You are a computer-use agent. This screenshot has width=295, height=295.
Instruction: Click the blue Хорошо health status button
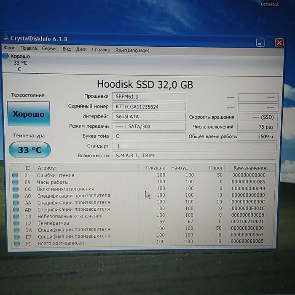(x=29, y=114)
